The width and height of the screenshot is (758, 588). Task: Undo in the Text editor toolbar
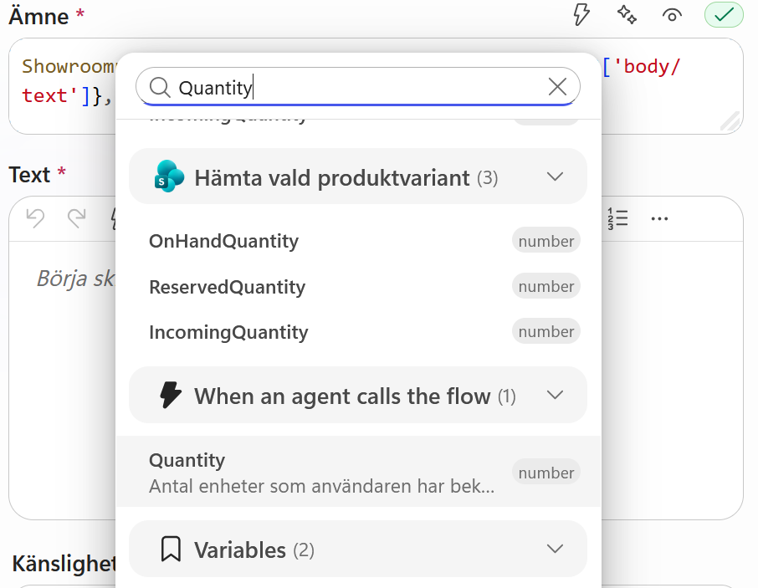(35, 218)
